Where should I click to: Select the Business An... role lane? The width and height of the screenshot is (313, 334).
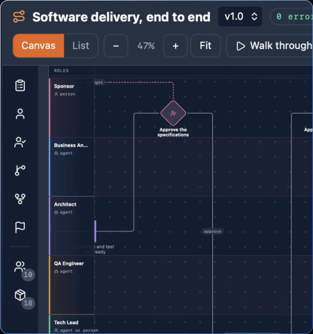coord(72,167)
